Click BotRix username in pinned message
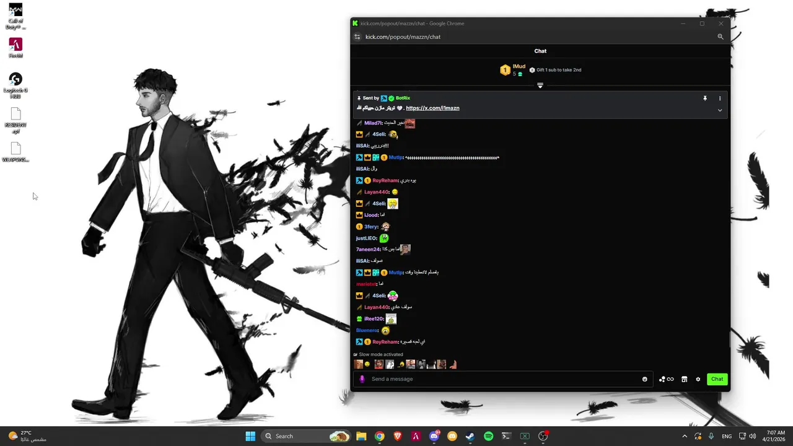Screen dimensions: 793x446 coord(403,98)
